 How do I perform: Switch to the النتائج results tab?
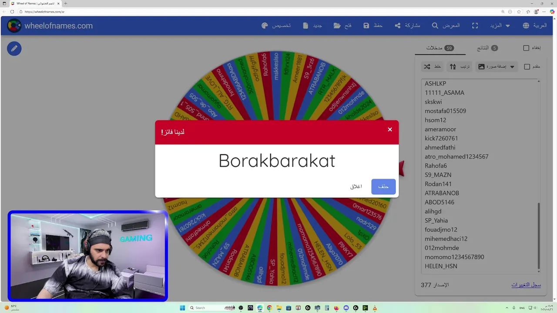tap(487, 48)
